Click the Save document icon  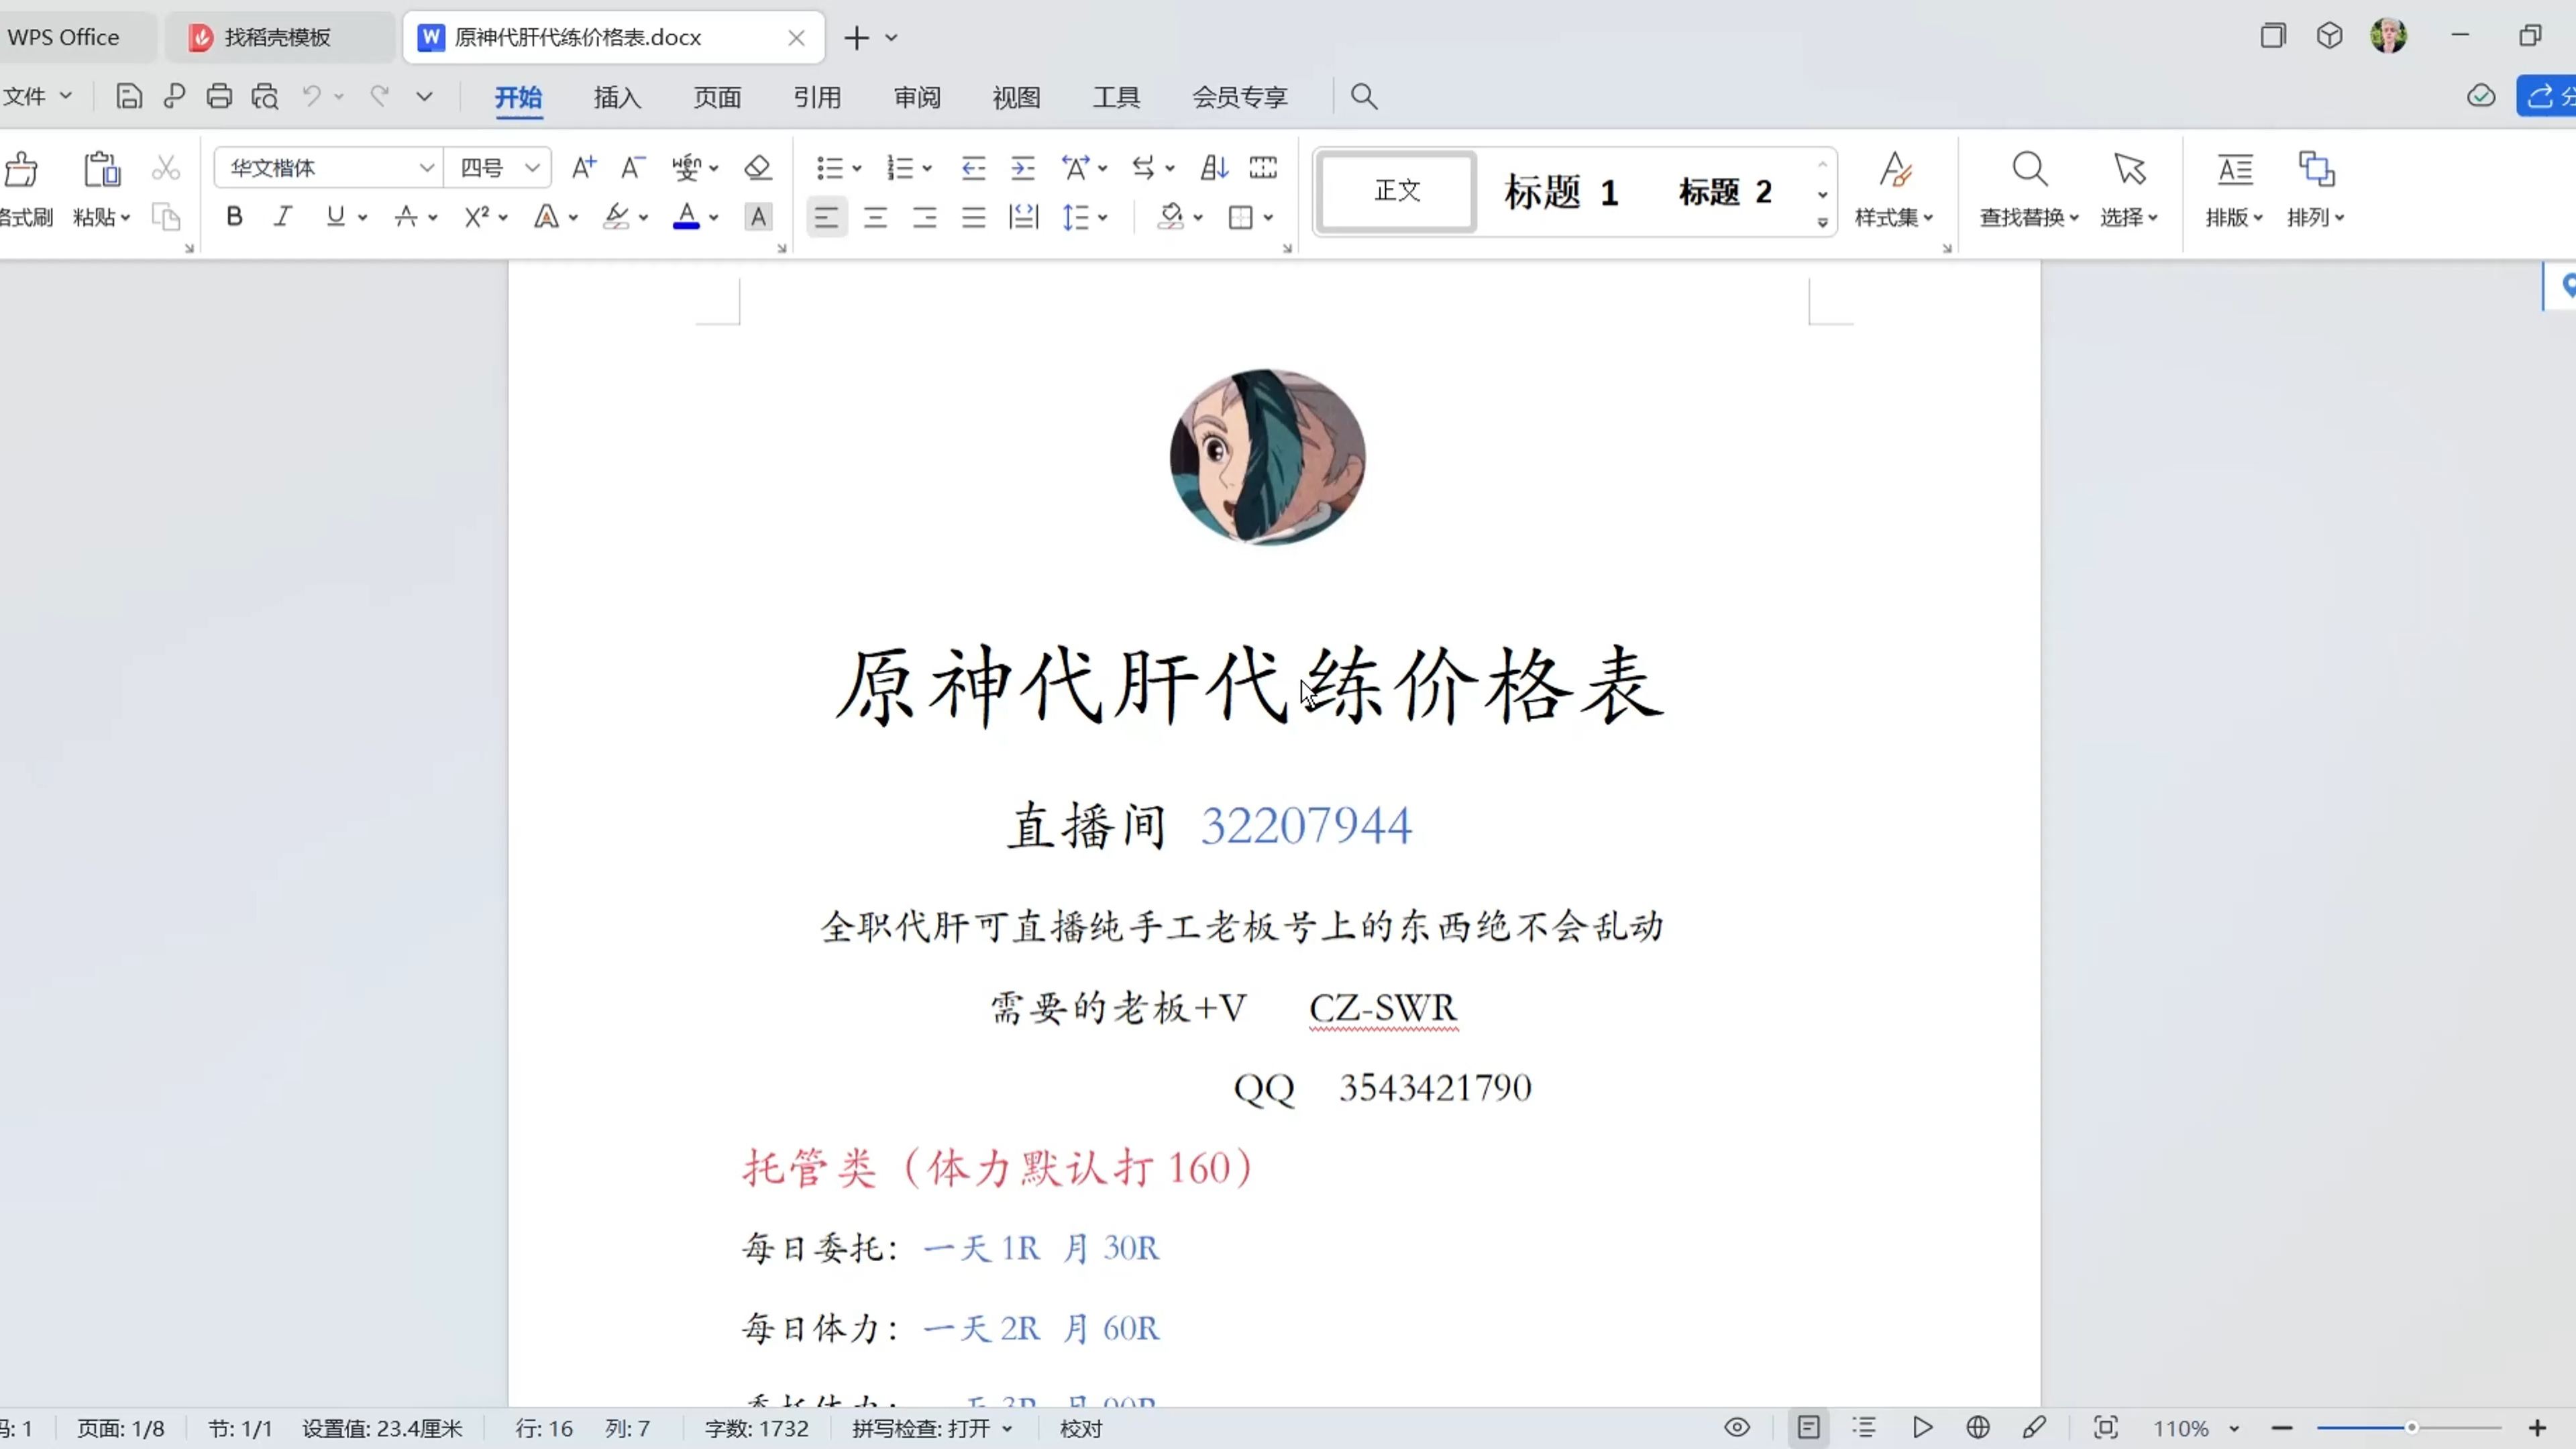[129, 97]
